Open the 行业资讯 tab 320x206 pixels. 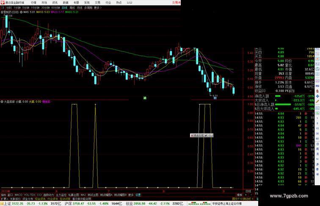(52, 199)
